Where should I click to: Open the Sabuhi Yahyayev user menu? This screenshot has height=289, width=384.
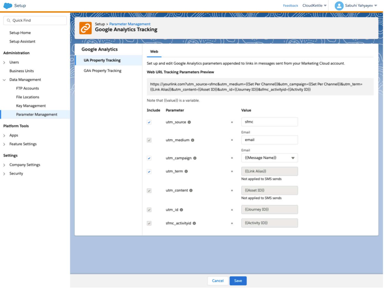click(361, 6)
